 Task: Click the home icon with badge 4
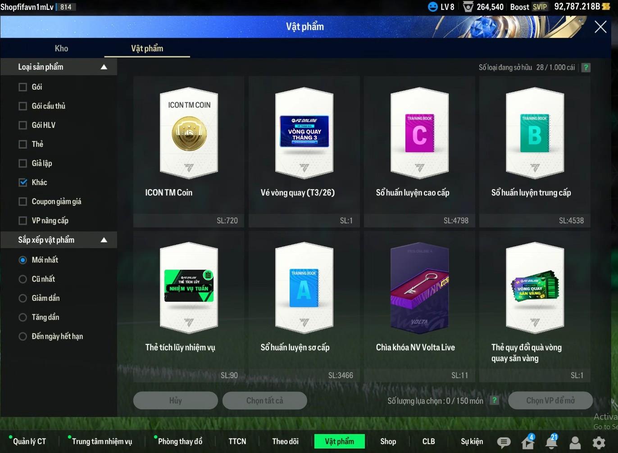point(527,442)
